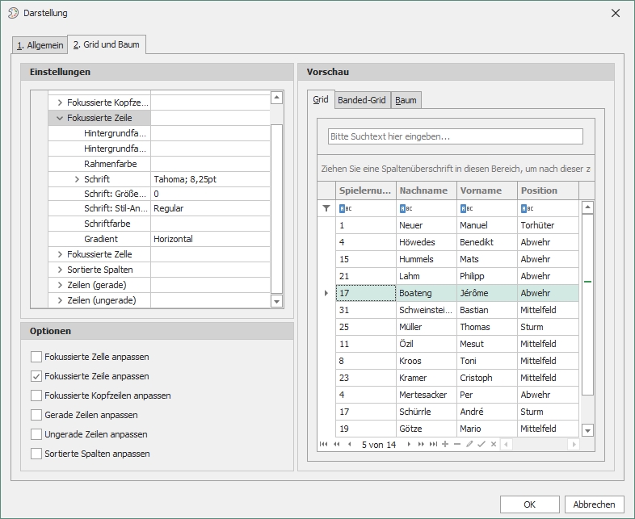Image resolution: width=635 pixels, height=519 pixels.
Task: Uncheck "Fokussierte Zeile anpassen" option
Action: [x=36, y=376]
